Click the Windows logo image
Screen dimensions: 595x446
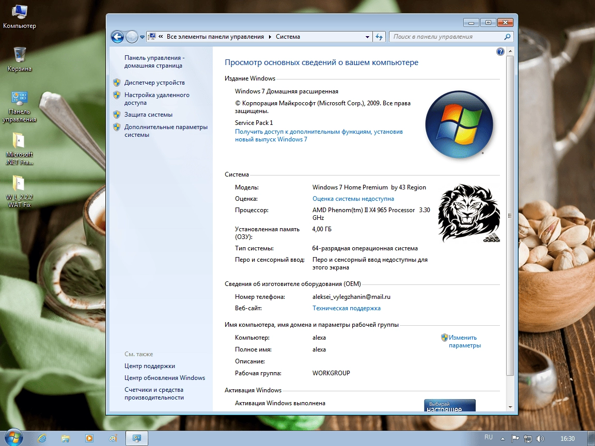[x=459, y=124]
